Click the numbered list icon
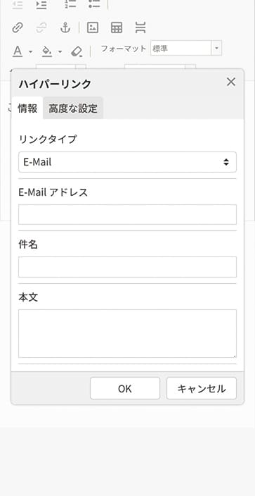Screen dimensions: 255x496 70,4
